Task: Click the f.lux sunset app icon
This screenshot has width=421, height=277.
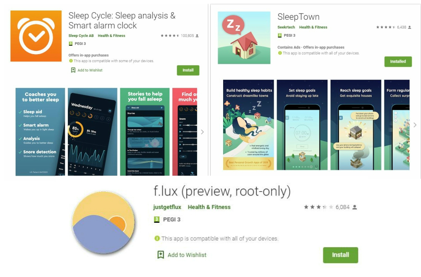Action: click(x=104, y=222)
